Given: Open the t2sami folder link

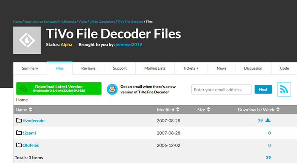Looking at the screenshot, I should pos(29,133).
